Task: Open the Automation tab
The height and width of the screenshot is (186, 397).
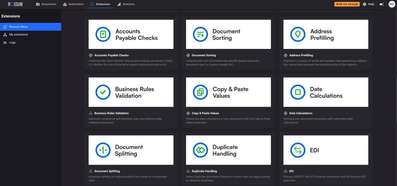Action: coord(73,4)
